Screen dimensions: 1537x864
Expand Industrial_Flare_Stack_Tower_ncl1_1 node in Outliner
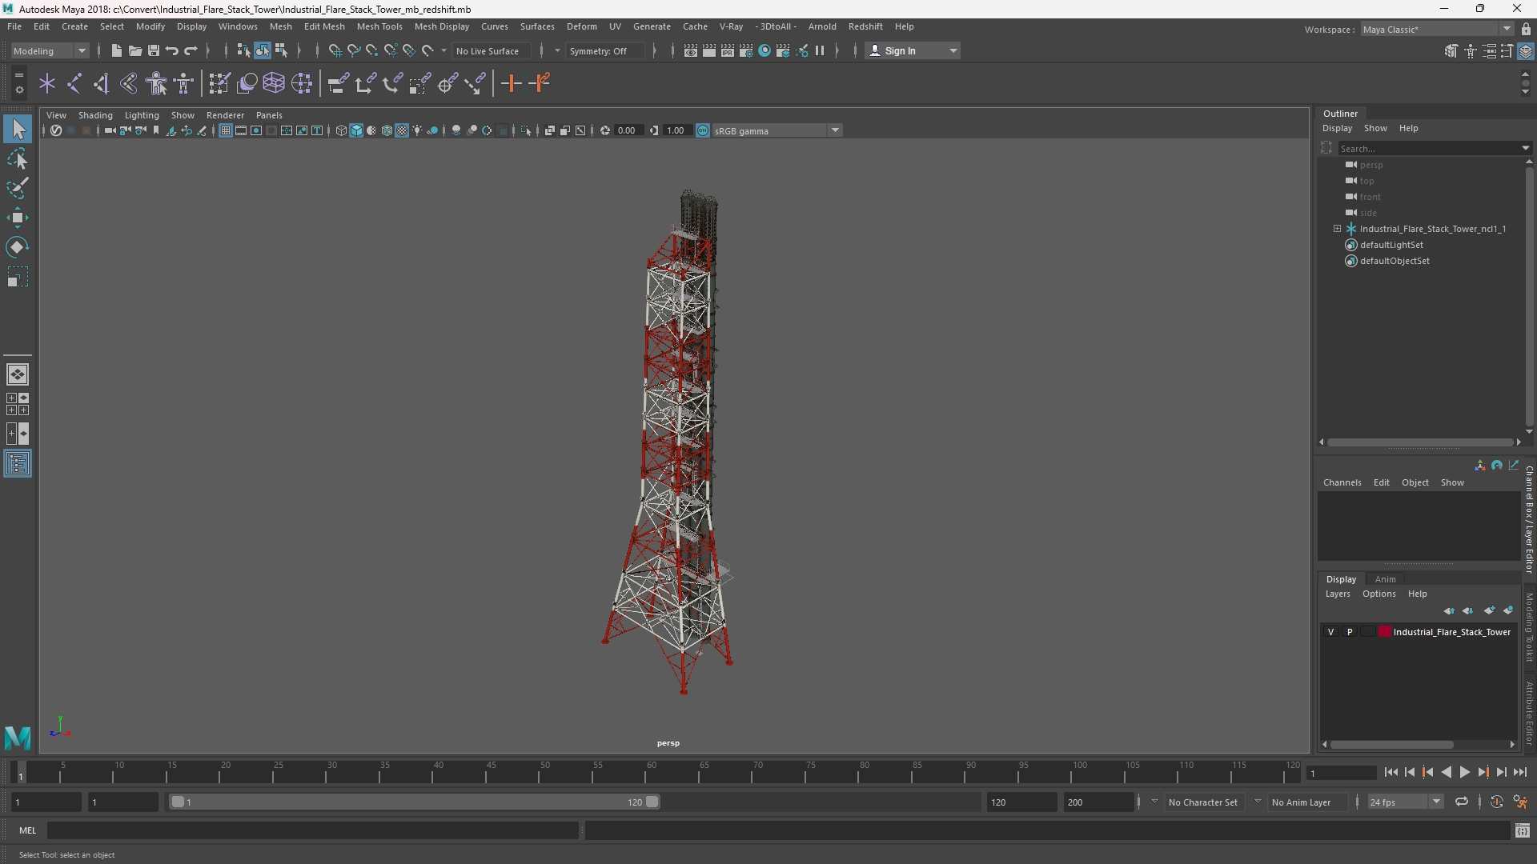point(1337,229)
